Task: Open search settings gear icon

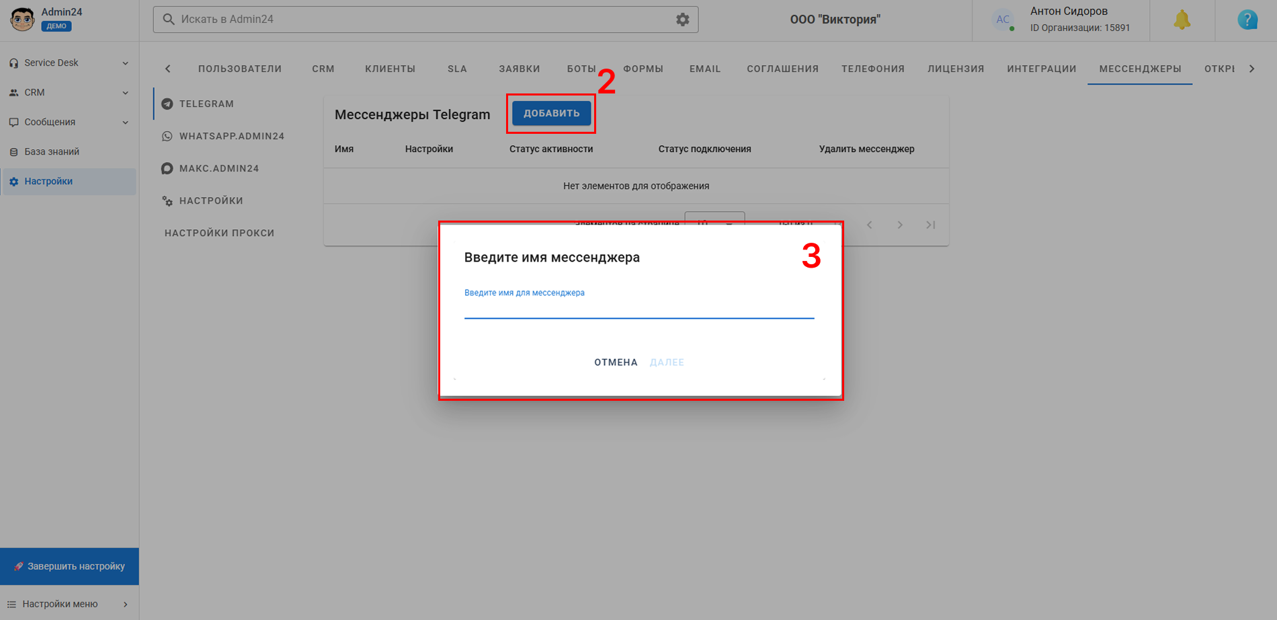Action: [x=683, y=20]
